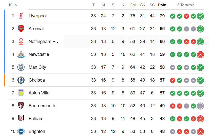This screenshot has width=209, height=138.
Task: Open Newcastle's most recent loss result
Action: click(200, 55)
